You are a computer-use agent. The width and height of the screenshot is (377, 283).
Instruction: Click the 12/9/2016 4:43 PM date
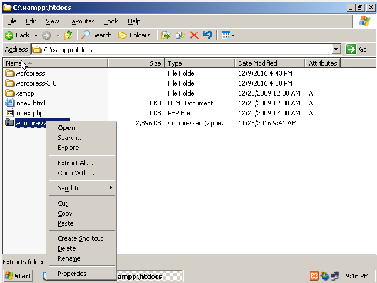click(x=265, y=73)
